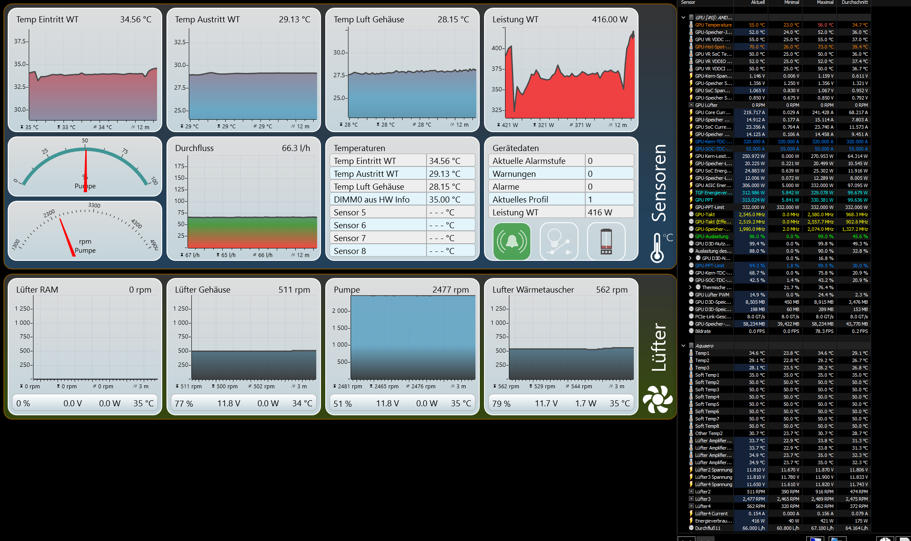Click the green alarm bell icon
This screenshot has width=911, height=541.
pyautogui.click(x=511, y=241)
